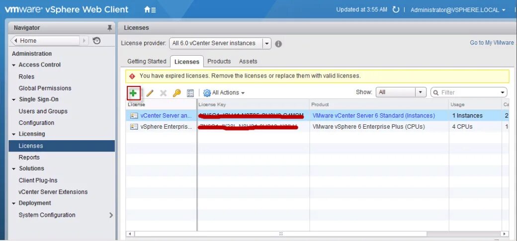Select the vSphere Enterpris... license row
The height and width of the screenshot is (241, 517).
pyautogui.click(x=166, y=127)
